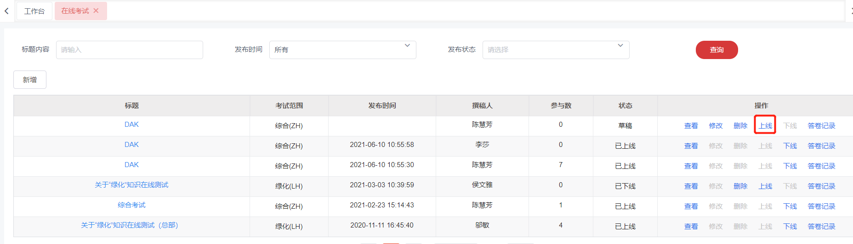
Task: Select the 在线考试 tab
Action: pos(75,11)
